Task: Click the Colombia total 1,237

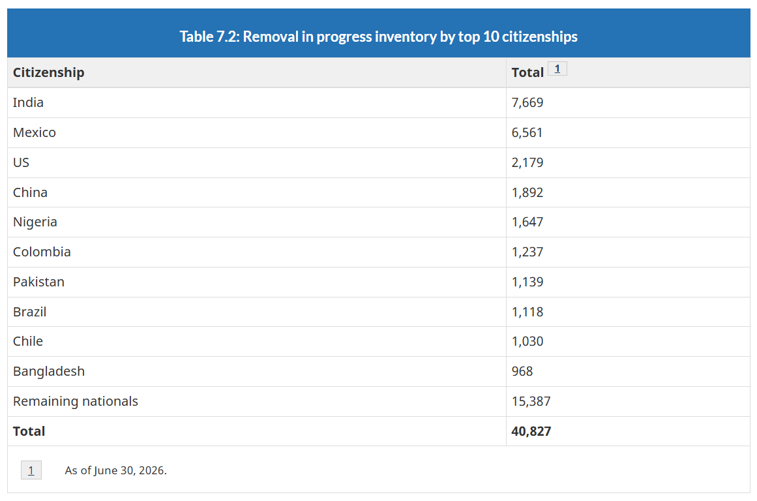Action: coord(527,252)
